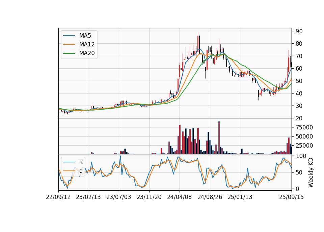Image resolution: width=324 pixels, height=232 pixels.
Task: Click the 25/01/13 date label
Action: (x=240, y=197)
